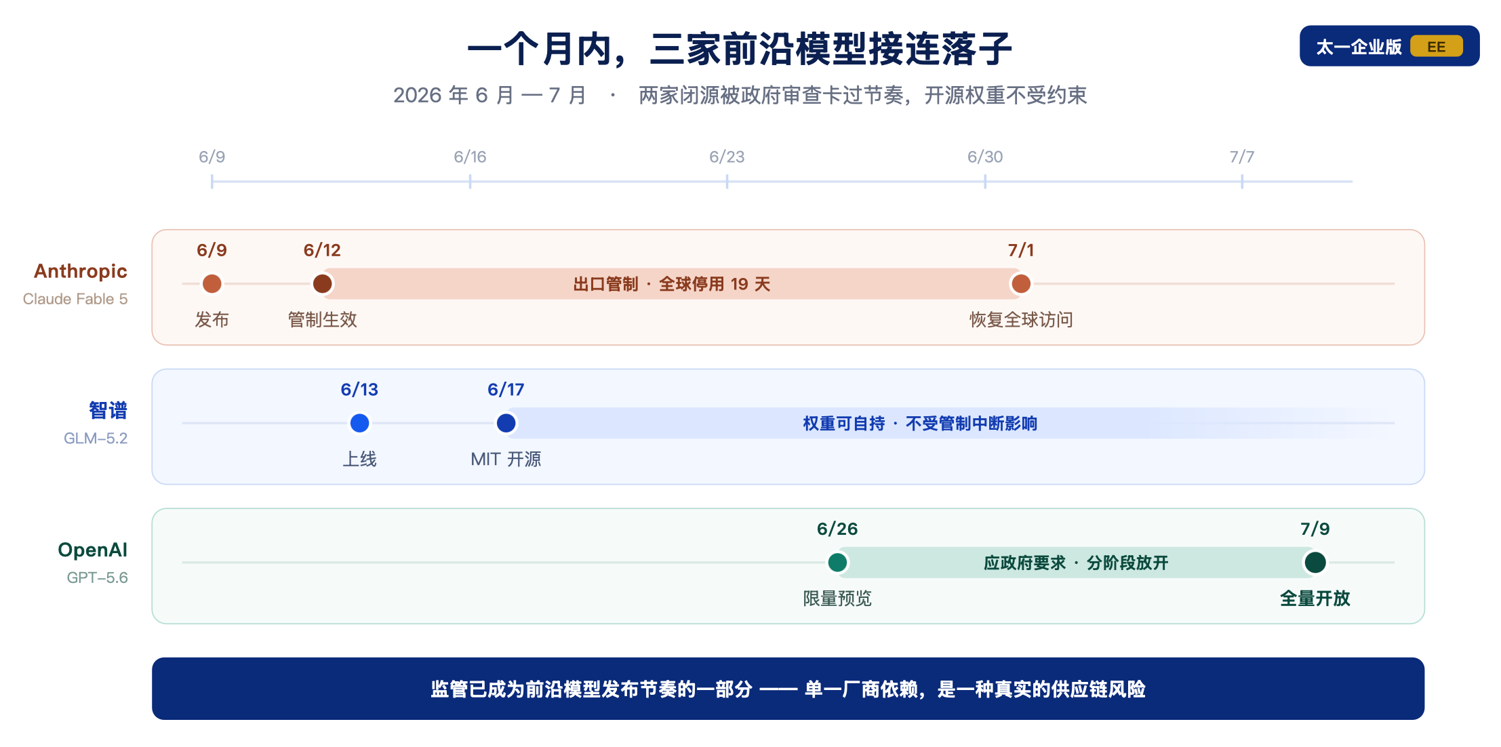1501x747 pixels.
Task: Click the 6/17 date label
Action: pos(506,389)
